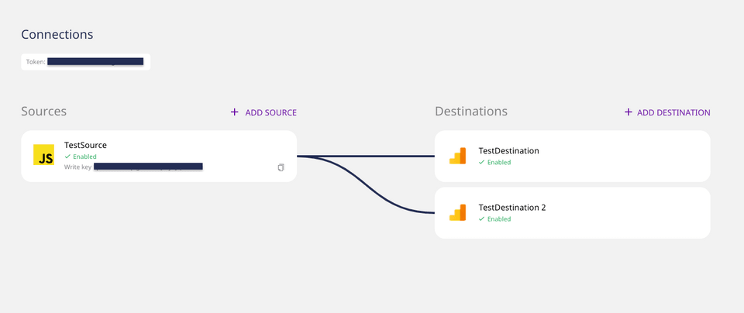The height and width of the screenshot is (313, 744).
Task: Click the Google Analytics icon on TestDestination
Action: (457, 156)
